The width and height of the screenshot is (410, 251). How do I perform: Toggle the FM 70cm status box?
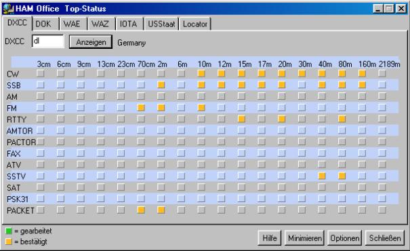click(x=141, y=107)
